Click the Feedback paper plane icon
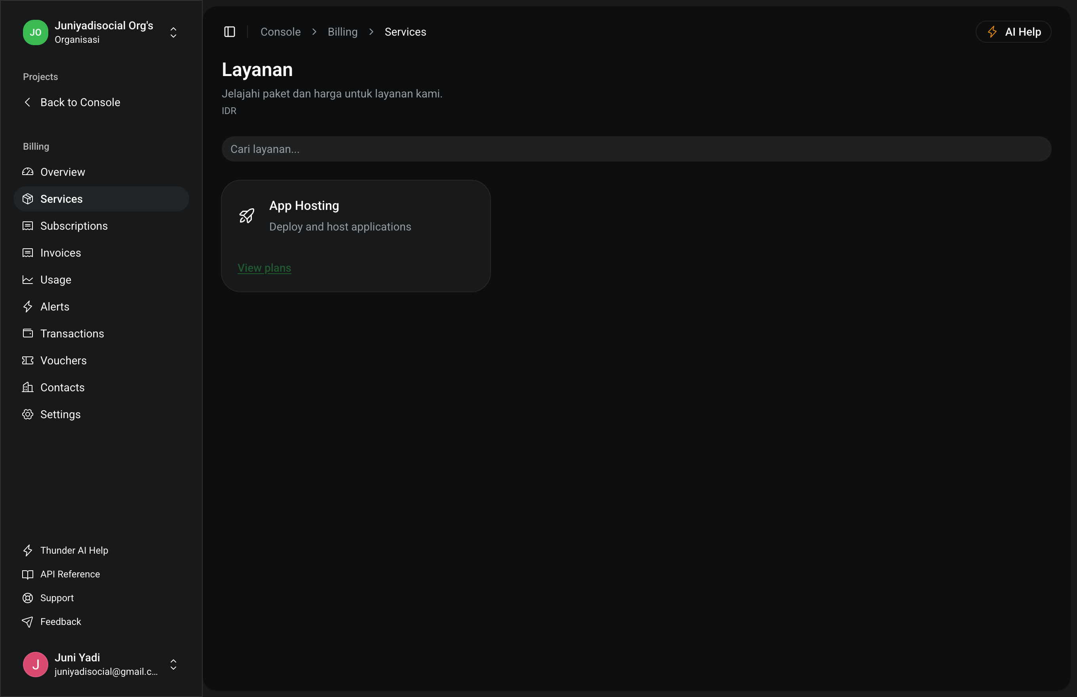This screenshot has width=1077, height=697. tap(28, 622)
